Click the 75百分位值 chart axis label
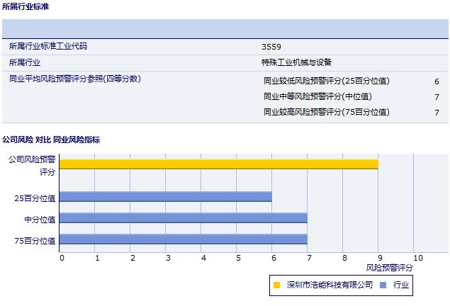Screen dimensions: 450x306 (35, 241)
